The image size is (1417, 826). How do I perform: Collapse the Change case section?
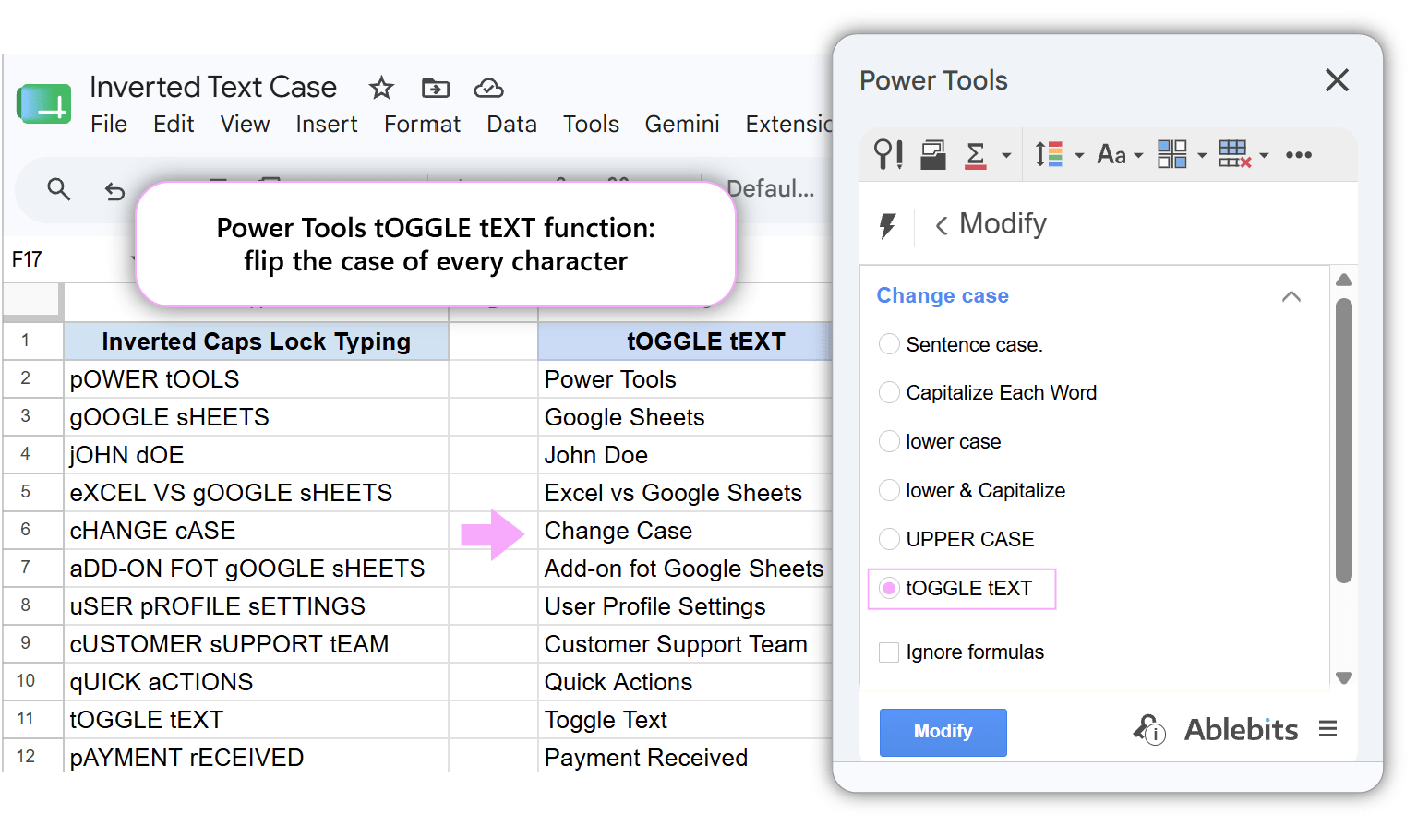tap(1291, 296)
